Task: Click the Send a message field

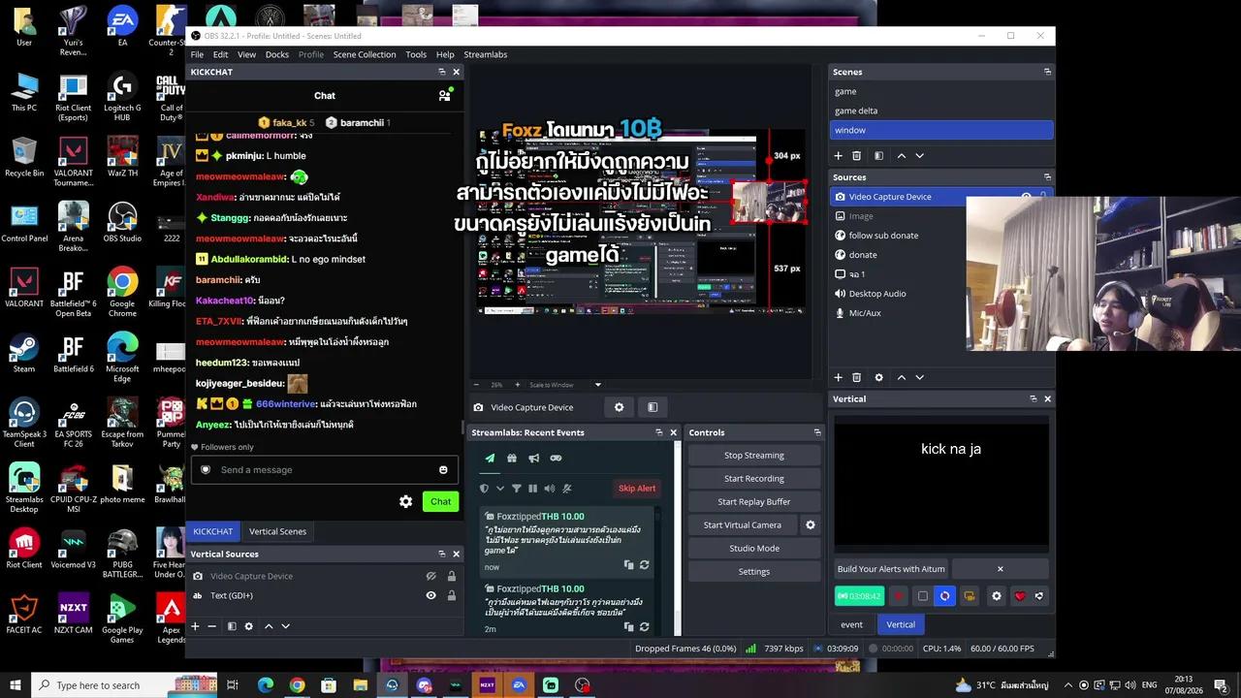Action: coord(325,470)
